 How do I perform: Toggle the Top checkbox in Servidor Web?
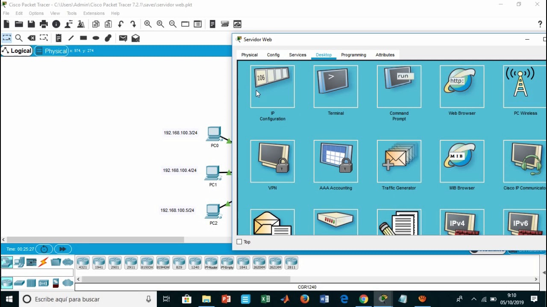click(239, 242)
